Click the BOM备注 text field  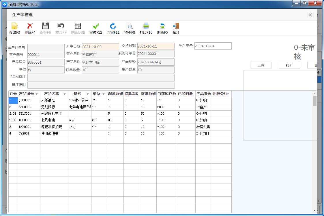click(101, 77)
